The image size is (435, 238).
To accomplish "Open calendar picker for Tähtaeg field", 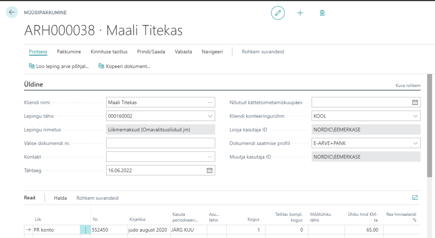I will pyautogui.click(x=209, y=170).
